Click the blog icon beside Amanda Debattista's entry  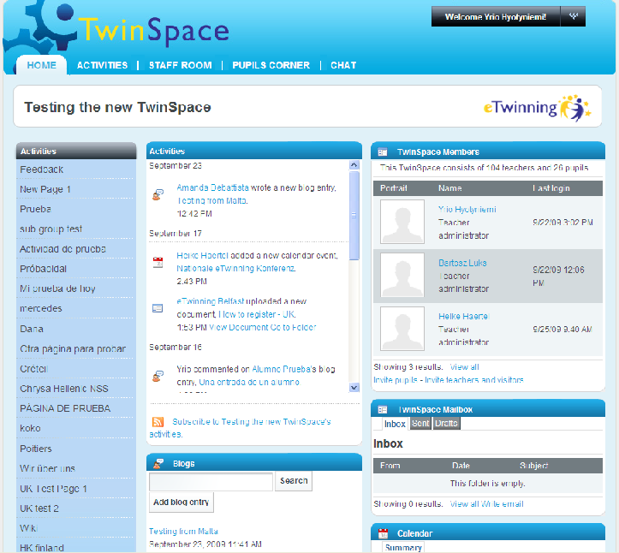click(x=158, y=194)
